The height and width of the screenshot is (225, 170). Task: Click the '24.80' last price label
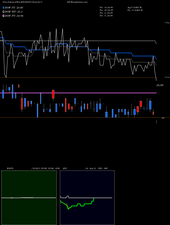[160, 85]
